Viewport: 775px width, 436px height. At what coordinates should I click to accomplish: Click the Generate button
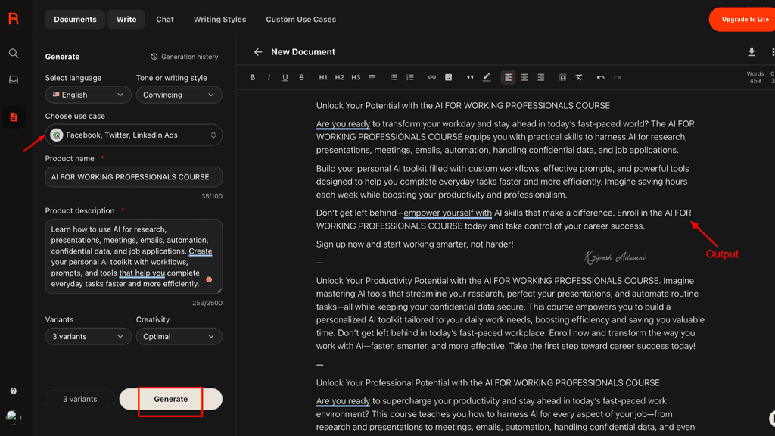170,399
